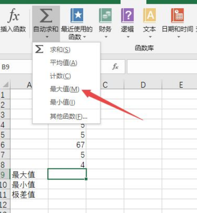Choose 最小值(I) from the menu

[x=66, y=102]
